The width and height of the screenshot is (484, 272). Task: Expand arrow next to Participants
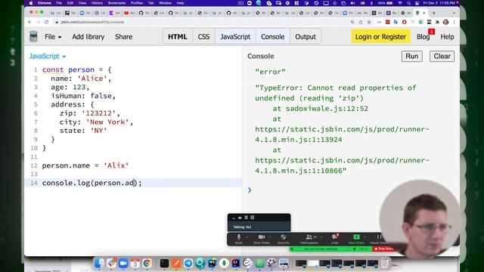pyautogui.click(x=321, y=236)
